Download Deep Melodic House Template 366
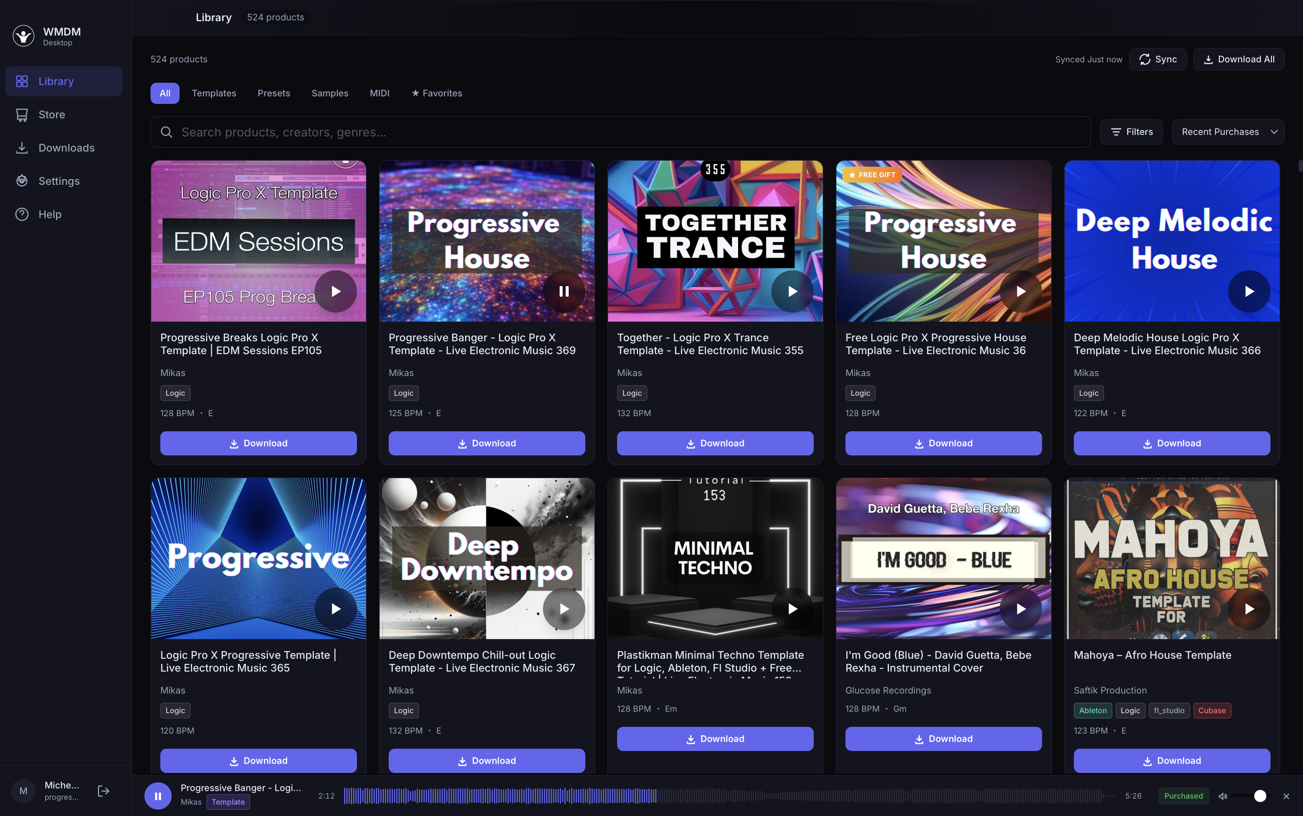Viewport: 1303px width, 816px height. tap(1172, 443)
